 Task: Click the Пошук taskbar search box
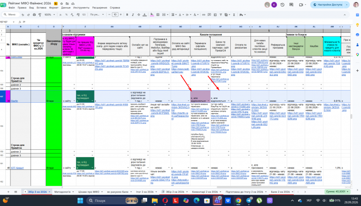tap(113, 200)
